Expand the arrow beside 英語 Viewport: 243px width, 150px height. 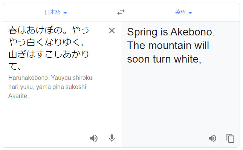[190, 13]
